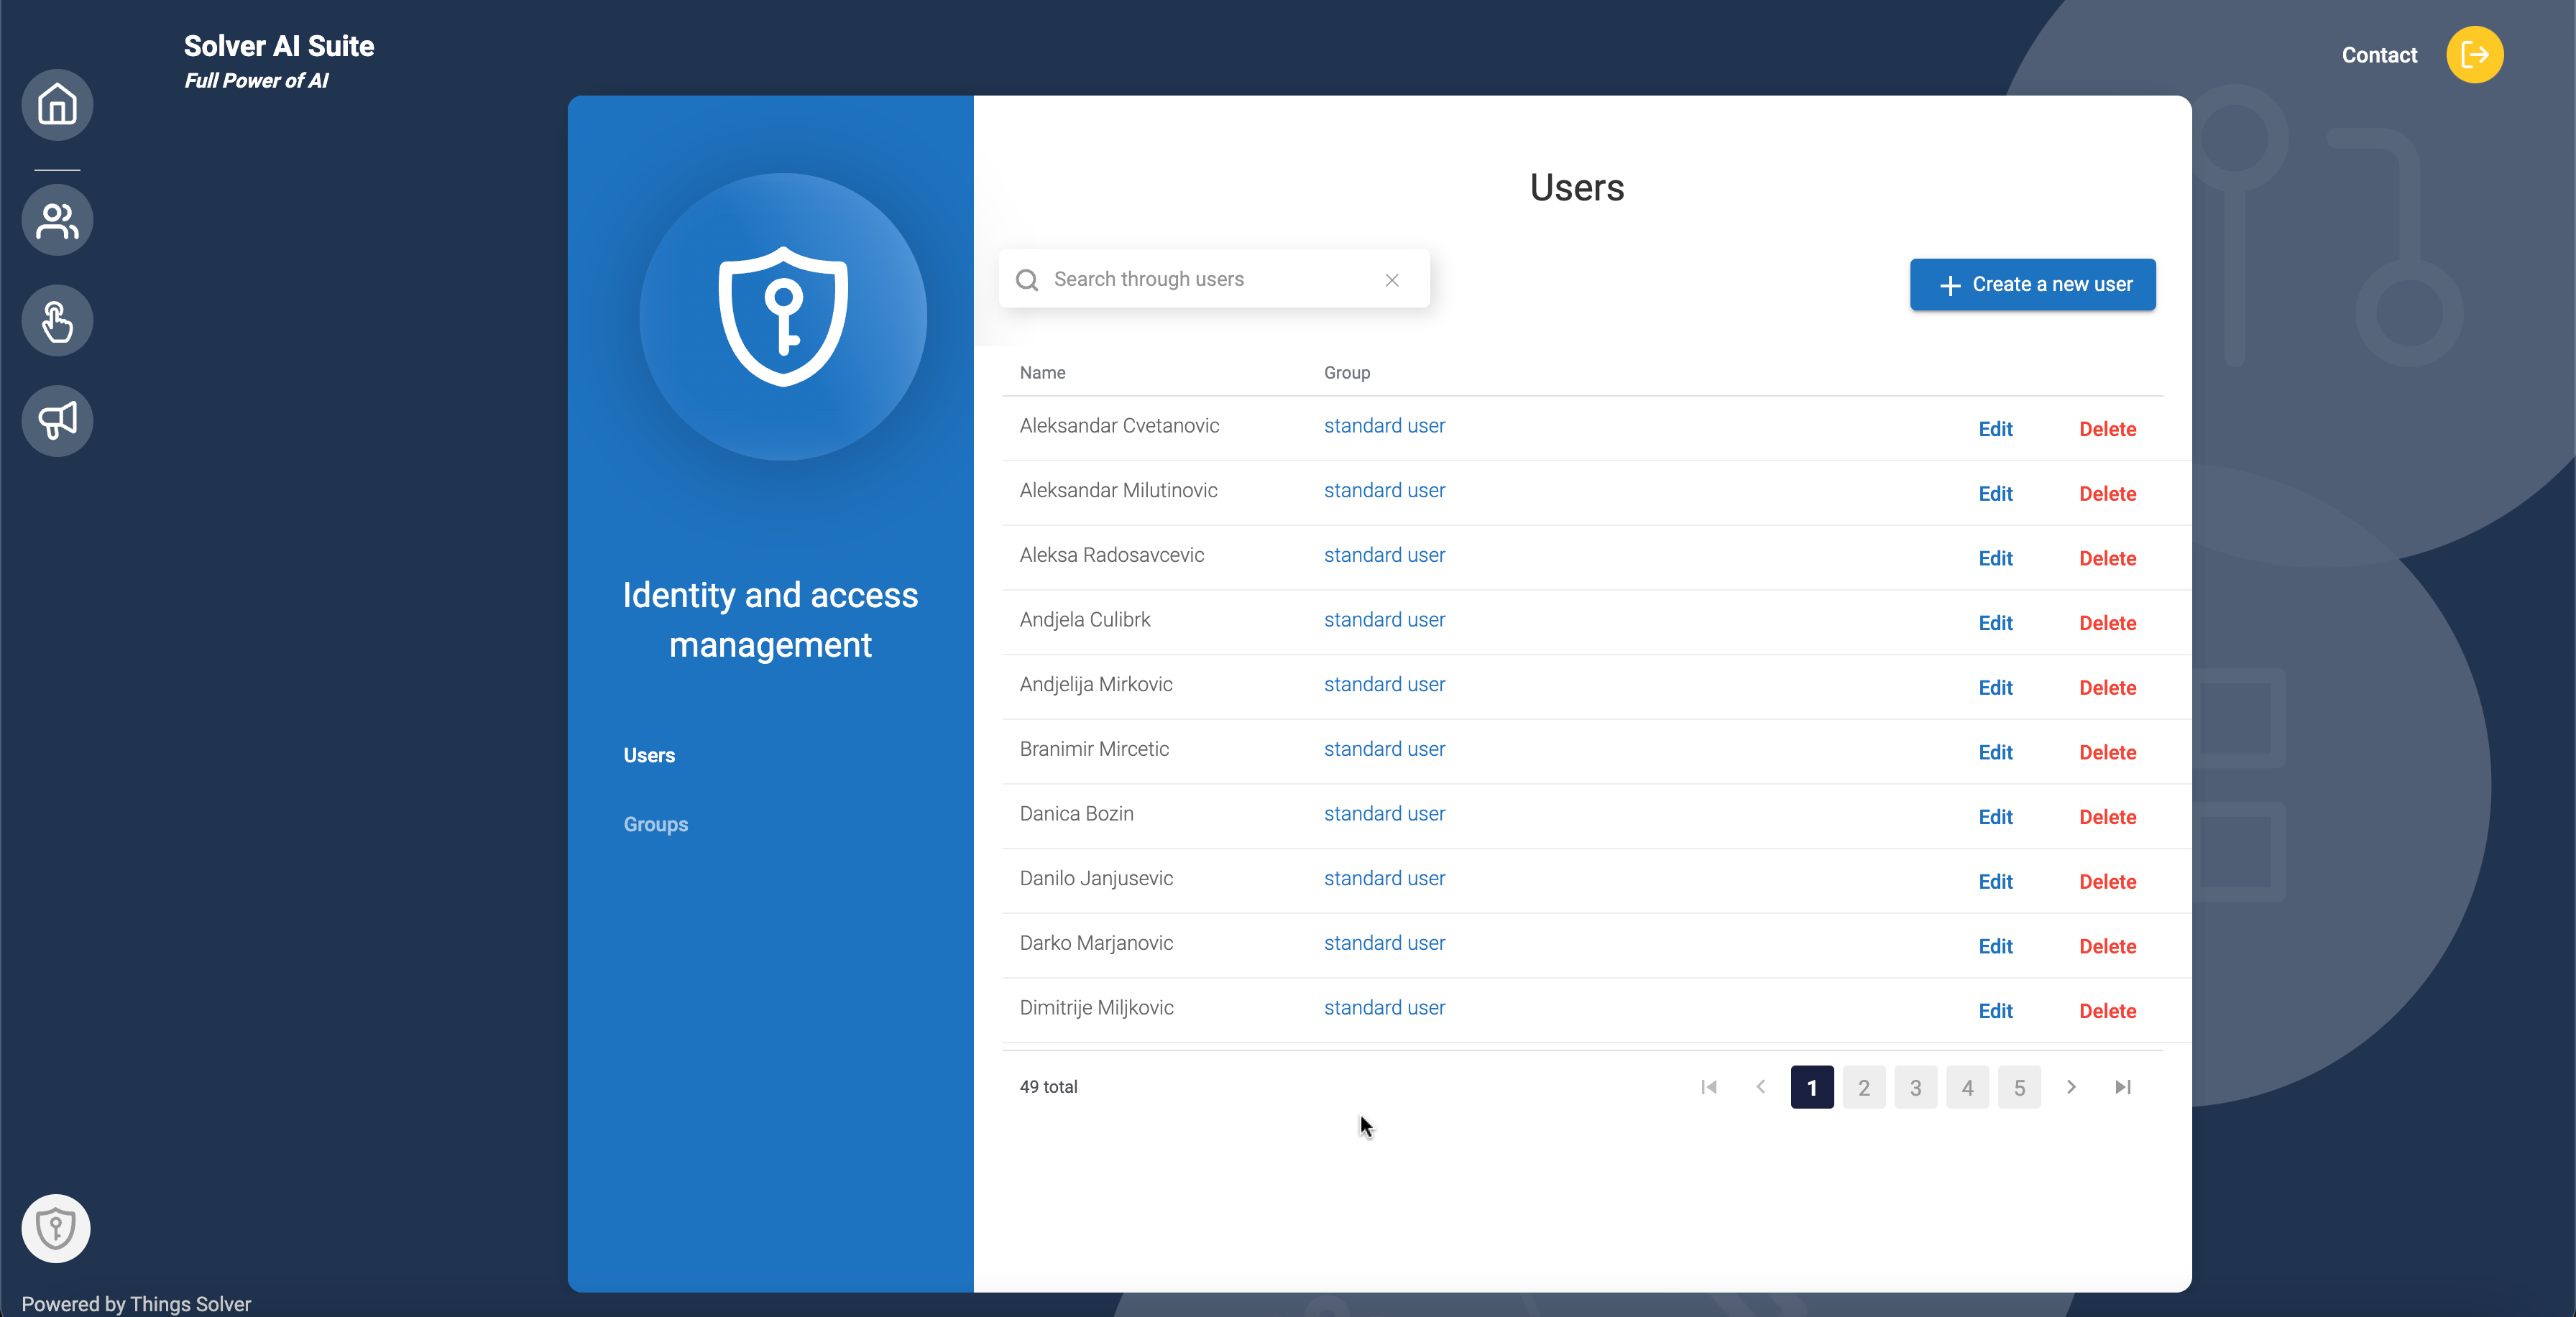Switch to the Groups section

point(656,824)
